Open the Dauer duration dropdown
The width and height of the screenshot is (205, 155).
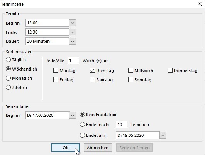[73, 41]
